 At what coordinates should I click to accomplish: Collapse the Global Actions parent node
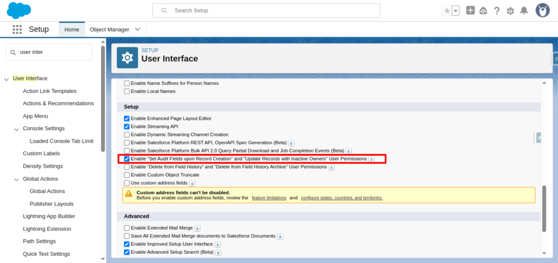16,180
